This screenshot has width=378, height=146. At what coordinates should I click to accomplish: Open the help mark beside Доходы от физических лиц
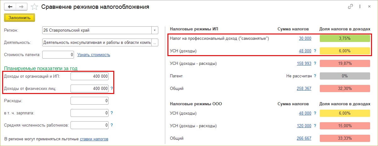pos(111,88)
